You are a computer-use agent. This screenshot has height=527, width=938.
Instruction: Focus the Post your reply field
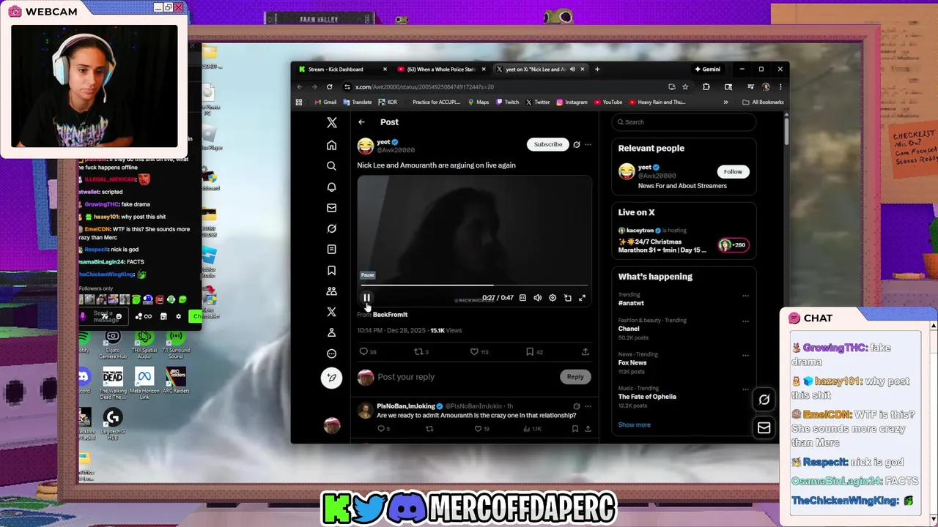[465, 377]
